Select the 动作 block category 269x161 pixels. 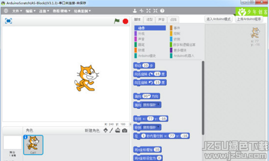[x=150, y=28]
